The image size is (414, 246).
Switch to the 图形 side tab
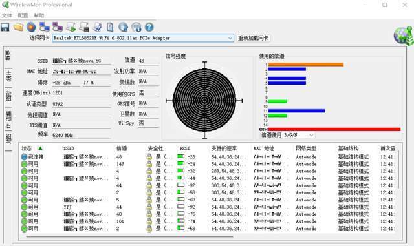(x=8, y=96)
